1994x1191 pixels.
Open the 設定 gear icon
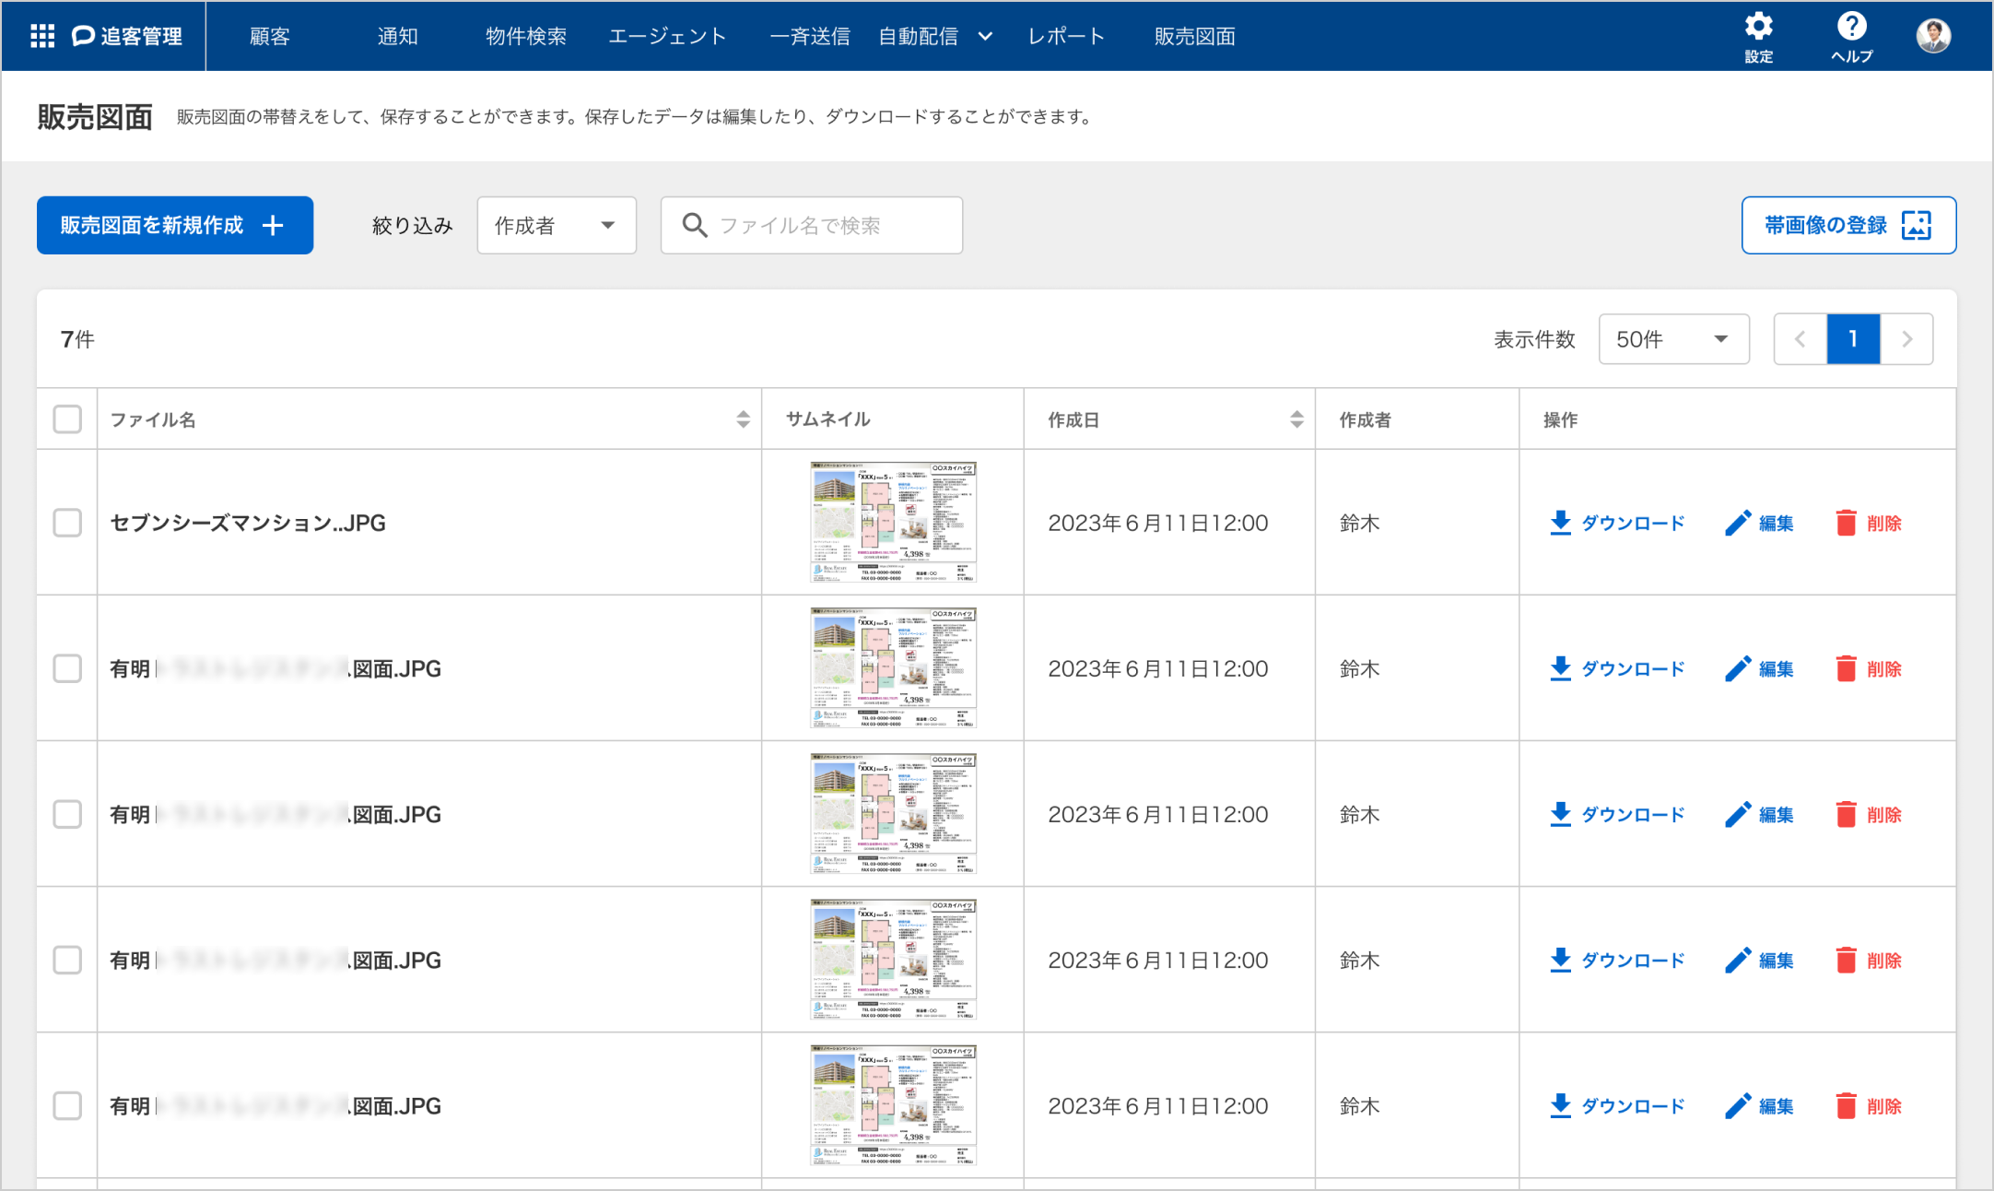coord(1758,27)
